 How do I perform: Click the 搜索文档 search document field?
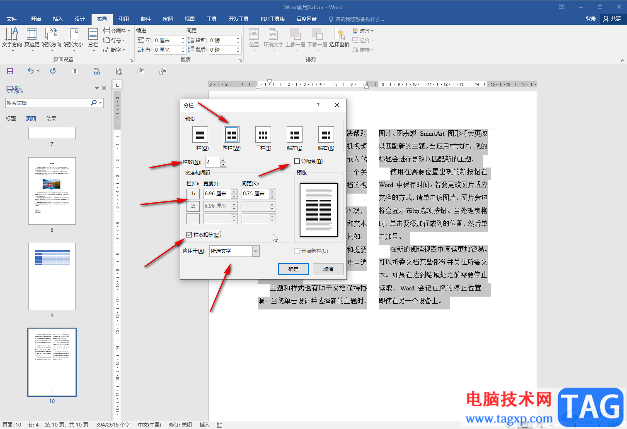point(48,103)
